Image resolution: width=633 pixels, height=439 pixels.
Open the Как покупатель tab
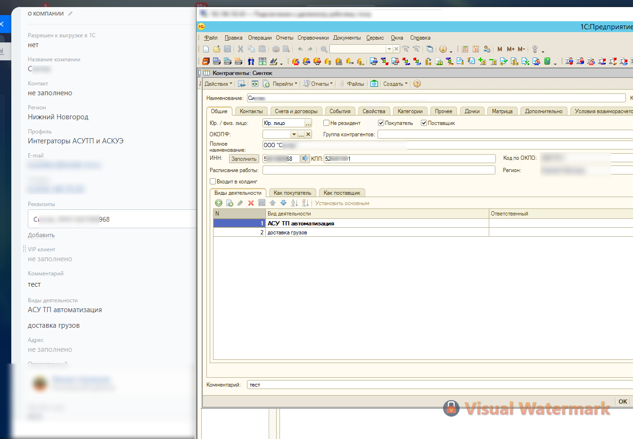click(292, 193)
